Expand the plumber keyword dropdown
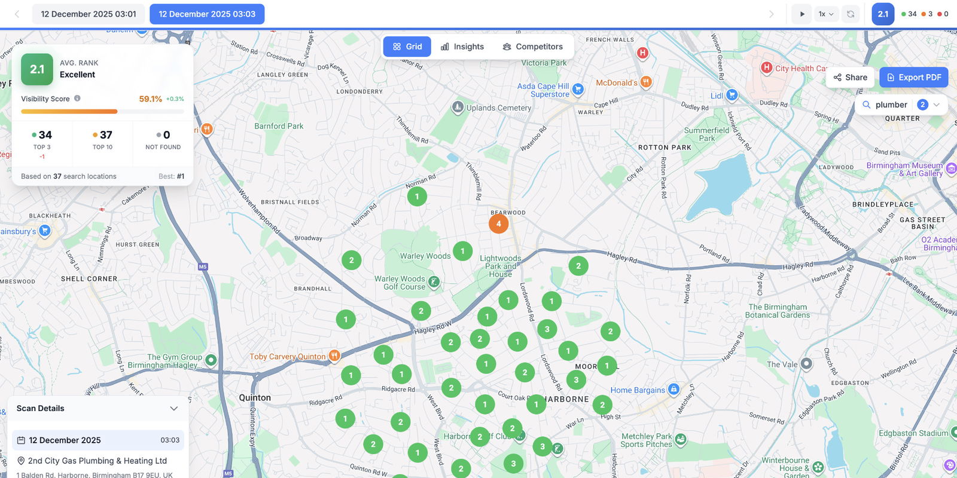 (937, 105)
